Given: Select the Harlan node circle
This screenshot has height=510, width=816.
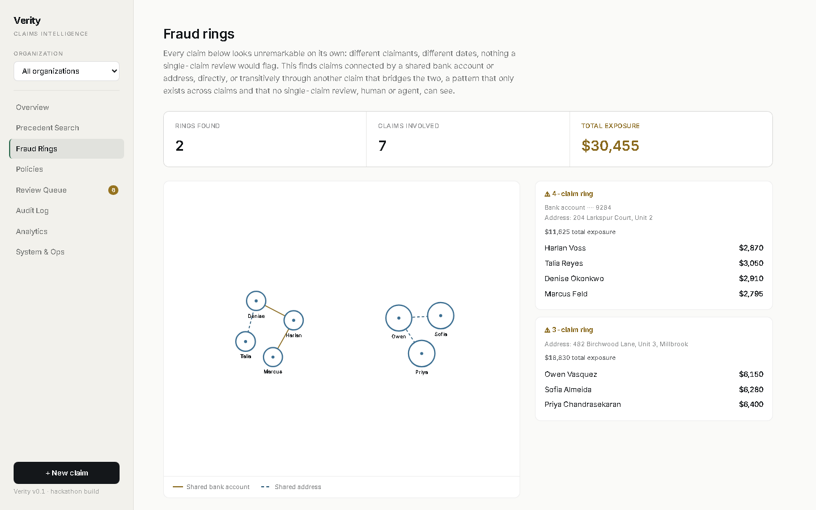Looking at the screenshot, I should click(x=294, y=320).
